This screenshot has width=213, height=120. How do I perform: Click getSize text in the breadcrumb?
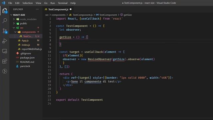[127, 15]
